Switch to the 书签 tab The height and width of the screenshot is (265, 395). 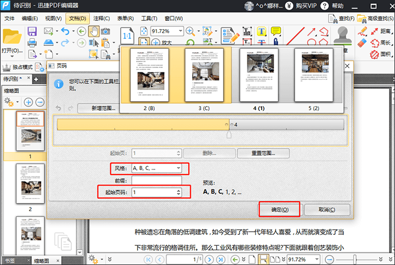11,261
